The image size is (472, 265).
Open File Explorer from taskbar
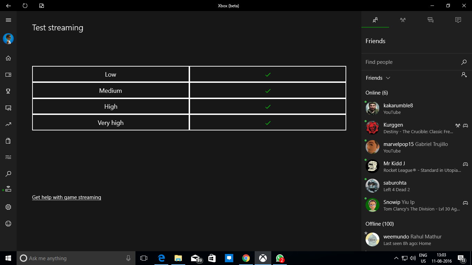click(178, 258)
